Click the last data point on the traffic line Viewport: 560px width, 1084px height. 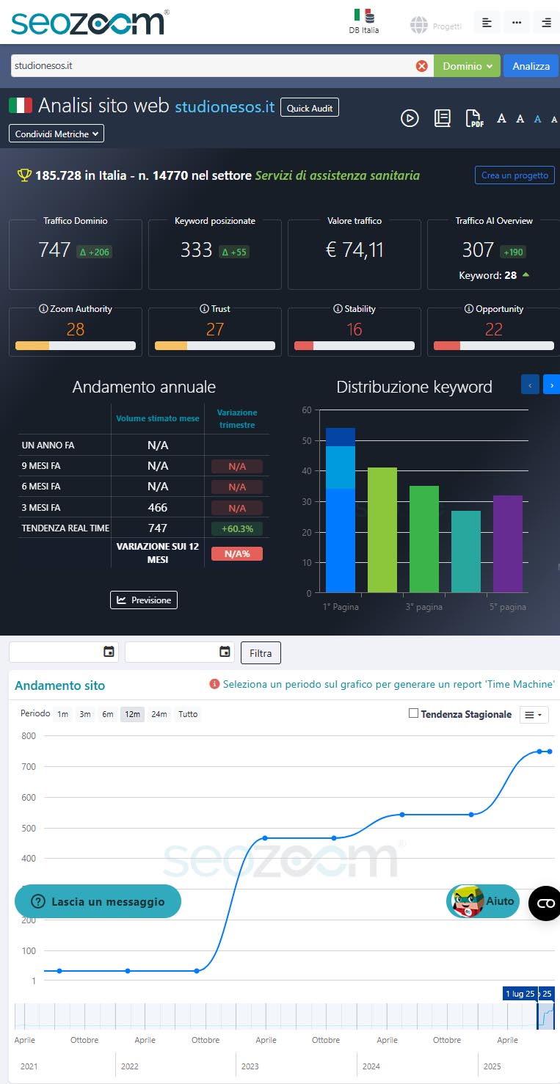(549, 752)
